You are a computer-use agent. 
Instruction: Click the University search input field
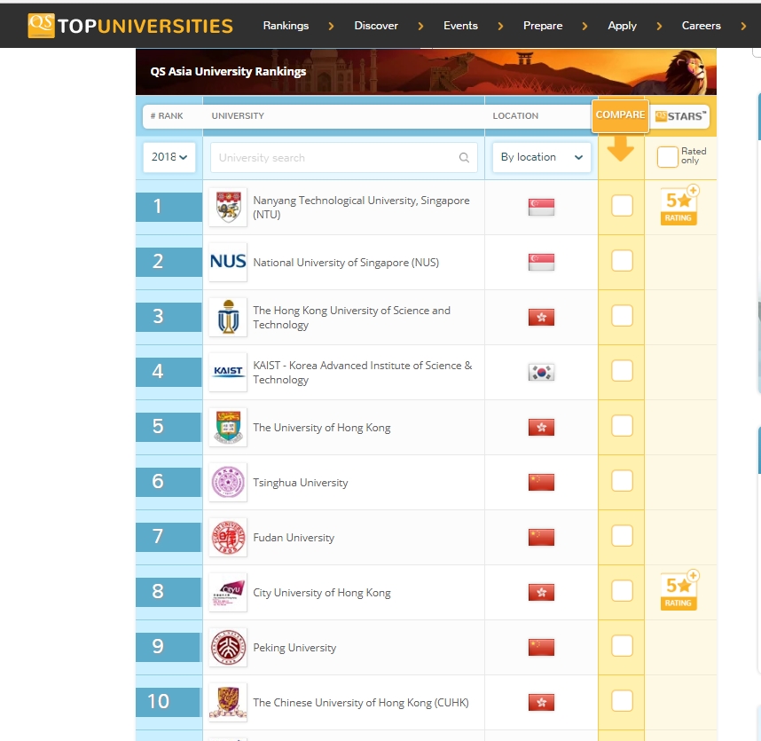tap(343, 157)
